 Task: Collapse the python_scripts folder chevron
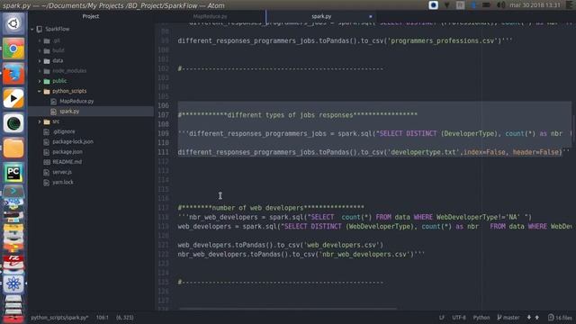point(40,91)
